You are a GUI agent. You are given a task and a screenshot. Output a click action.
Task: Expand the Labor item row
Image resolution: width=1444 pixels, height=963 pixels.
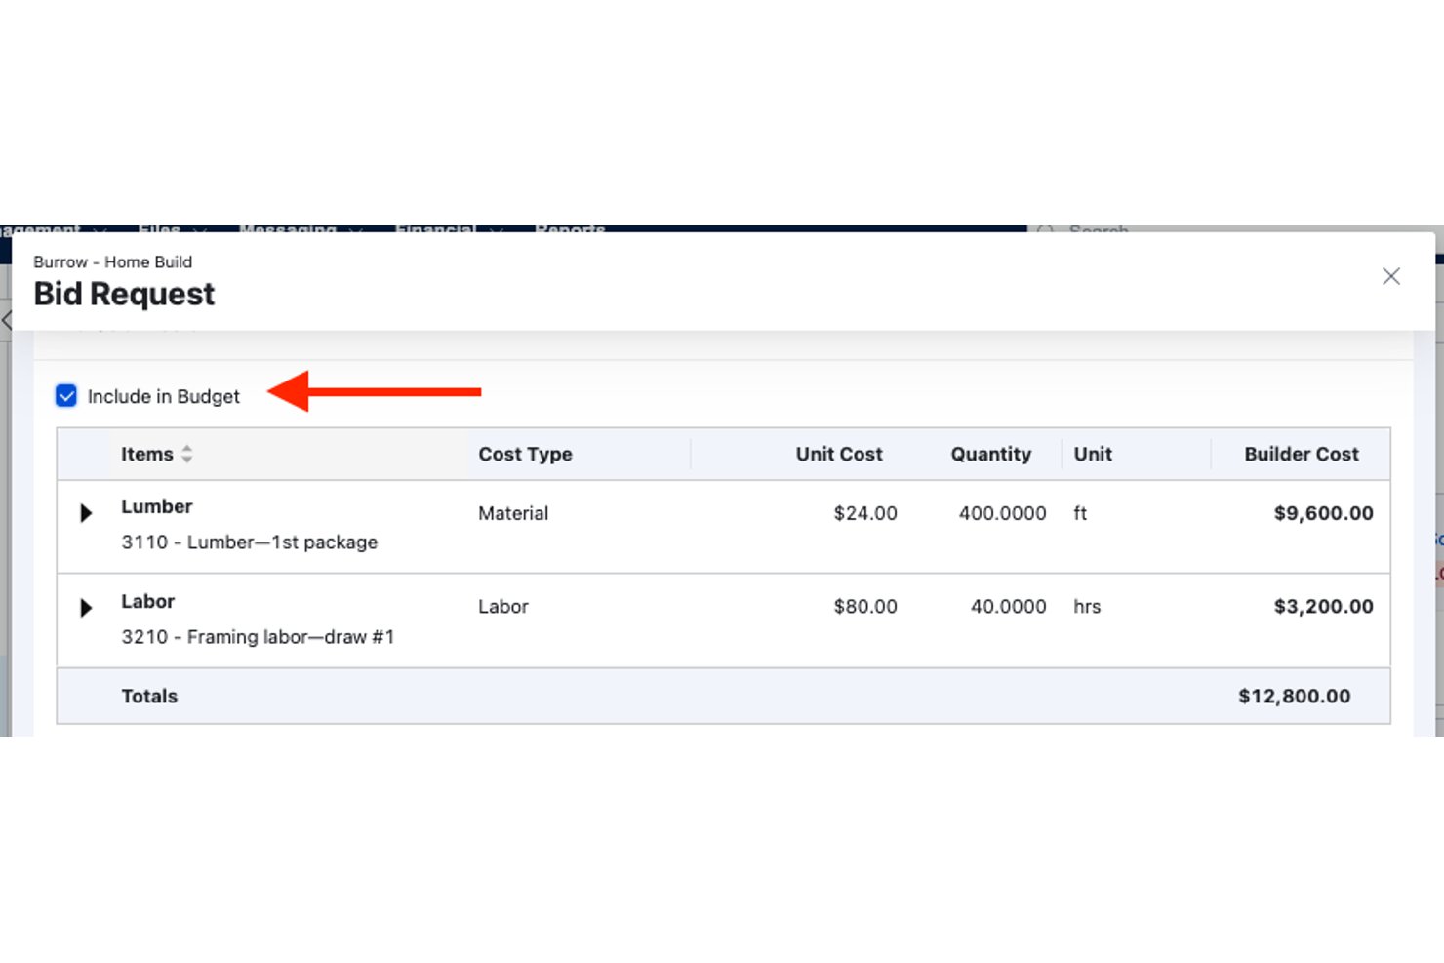pos(86,608)
